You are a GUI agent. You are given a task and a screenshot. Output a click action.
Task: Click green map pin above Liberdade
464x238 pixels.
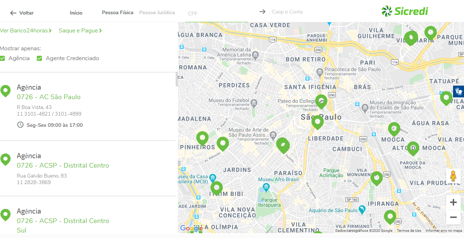[x=317, y=122]
